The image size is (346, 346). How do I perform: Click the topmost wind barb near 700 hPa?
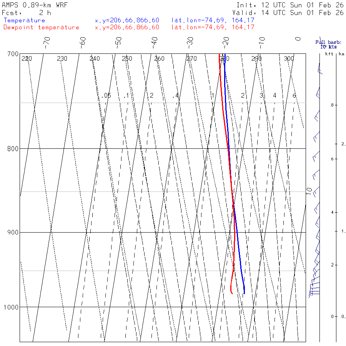320,68
